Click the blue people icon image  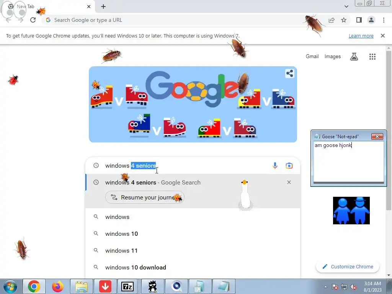pos(351,211)
